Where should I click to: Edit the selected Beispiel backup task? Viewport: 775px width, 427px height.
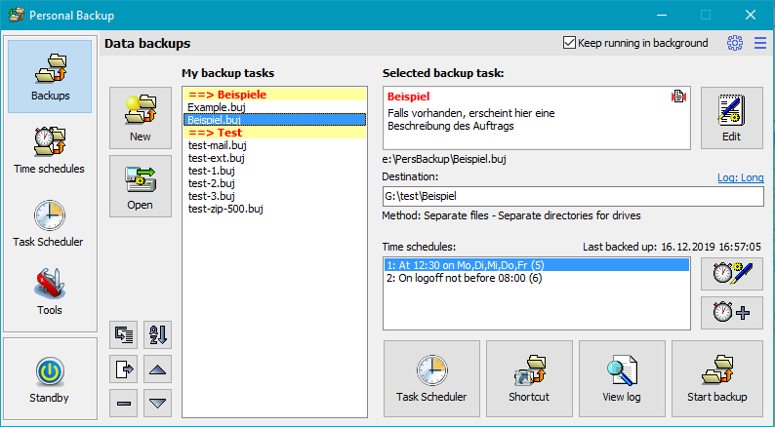click(731, 117)
